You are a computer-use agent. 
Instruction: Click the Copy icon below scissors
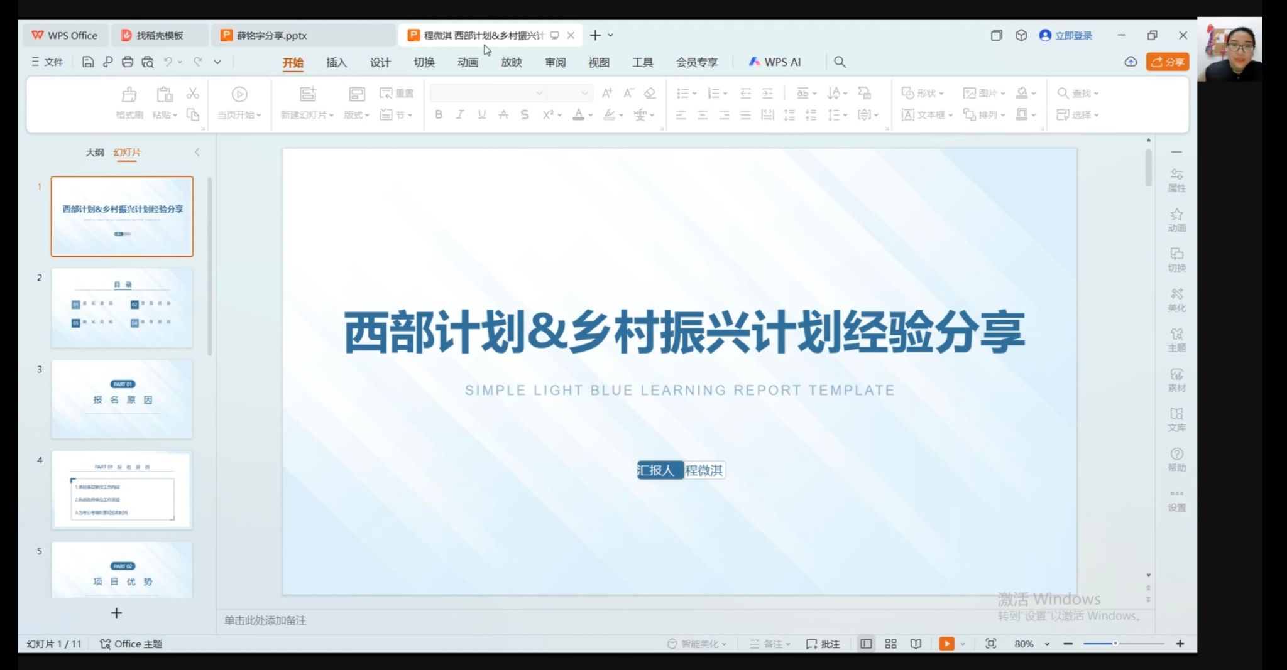click(x=193, y=114)
